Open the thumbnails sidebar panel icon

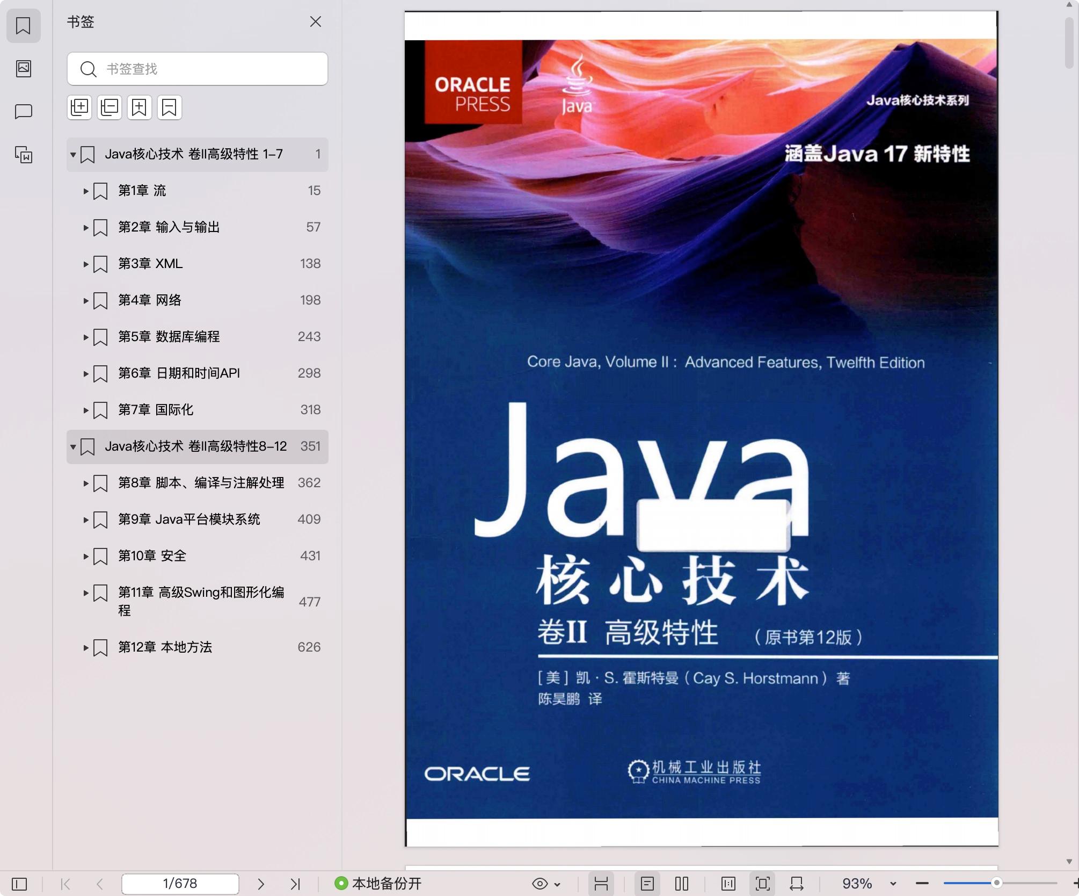(x=23, y=68)
